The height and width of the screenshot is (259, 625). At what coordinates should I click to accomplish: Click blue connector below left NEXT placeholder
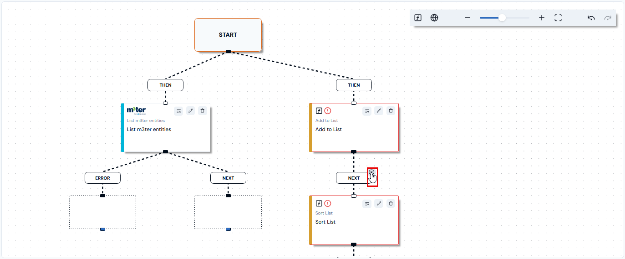[228, 230]
